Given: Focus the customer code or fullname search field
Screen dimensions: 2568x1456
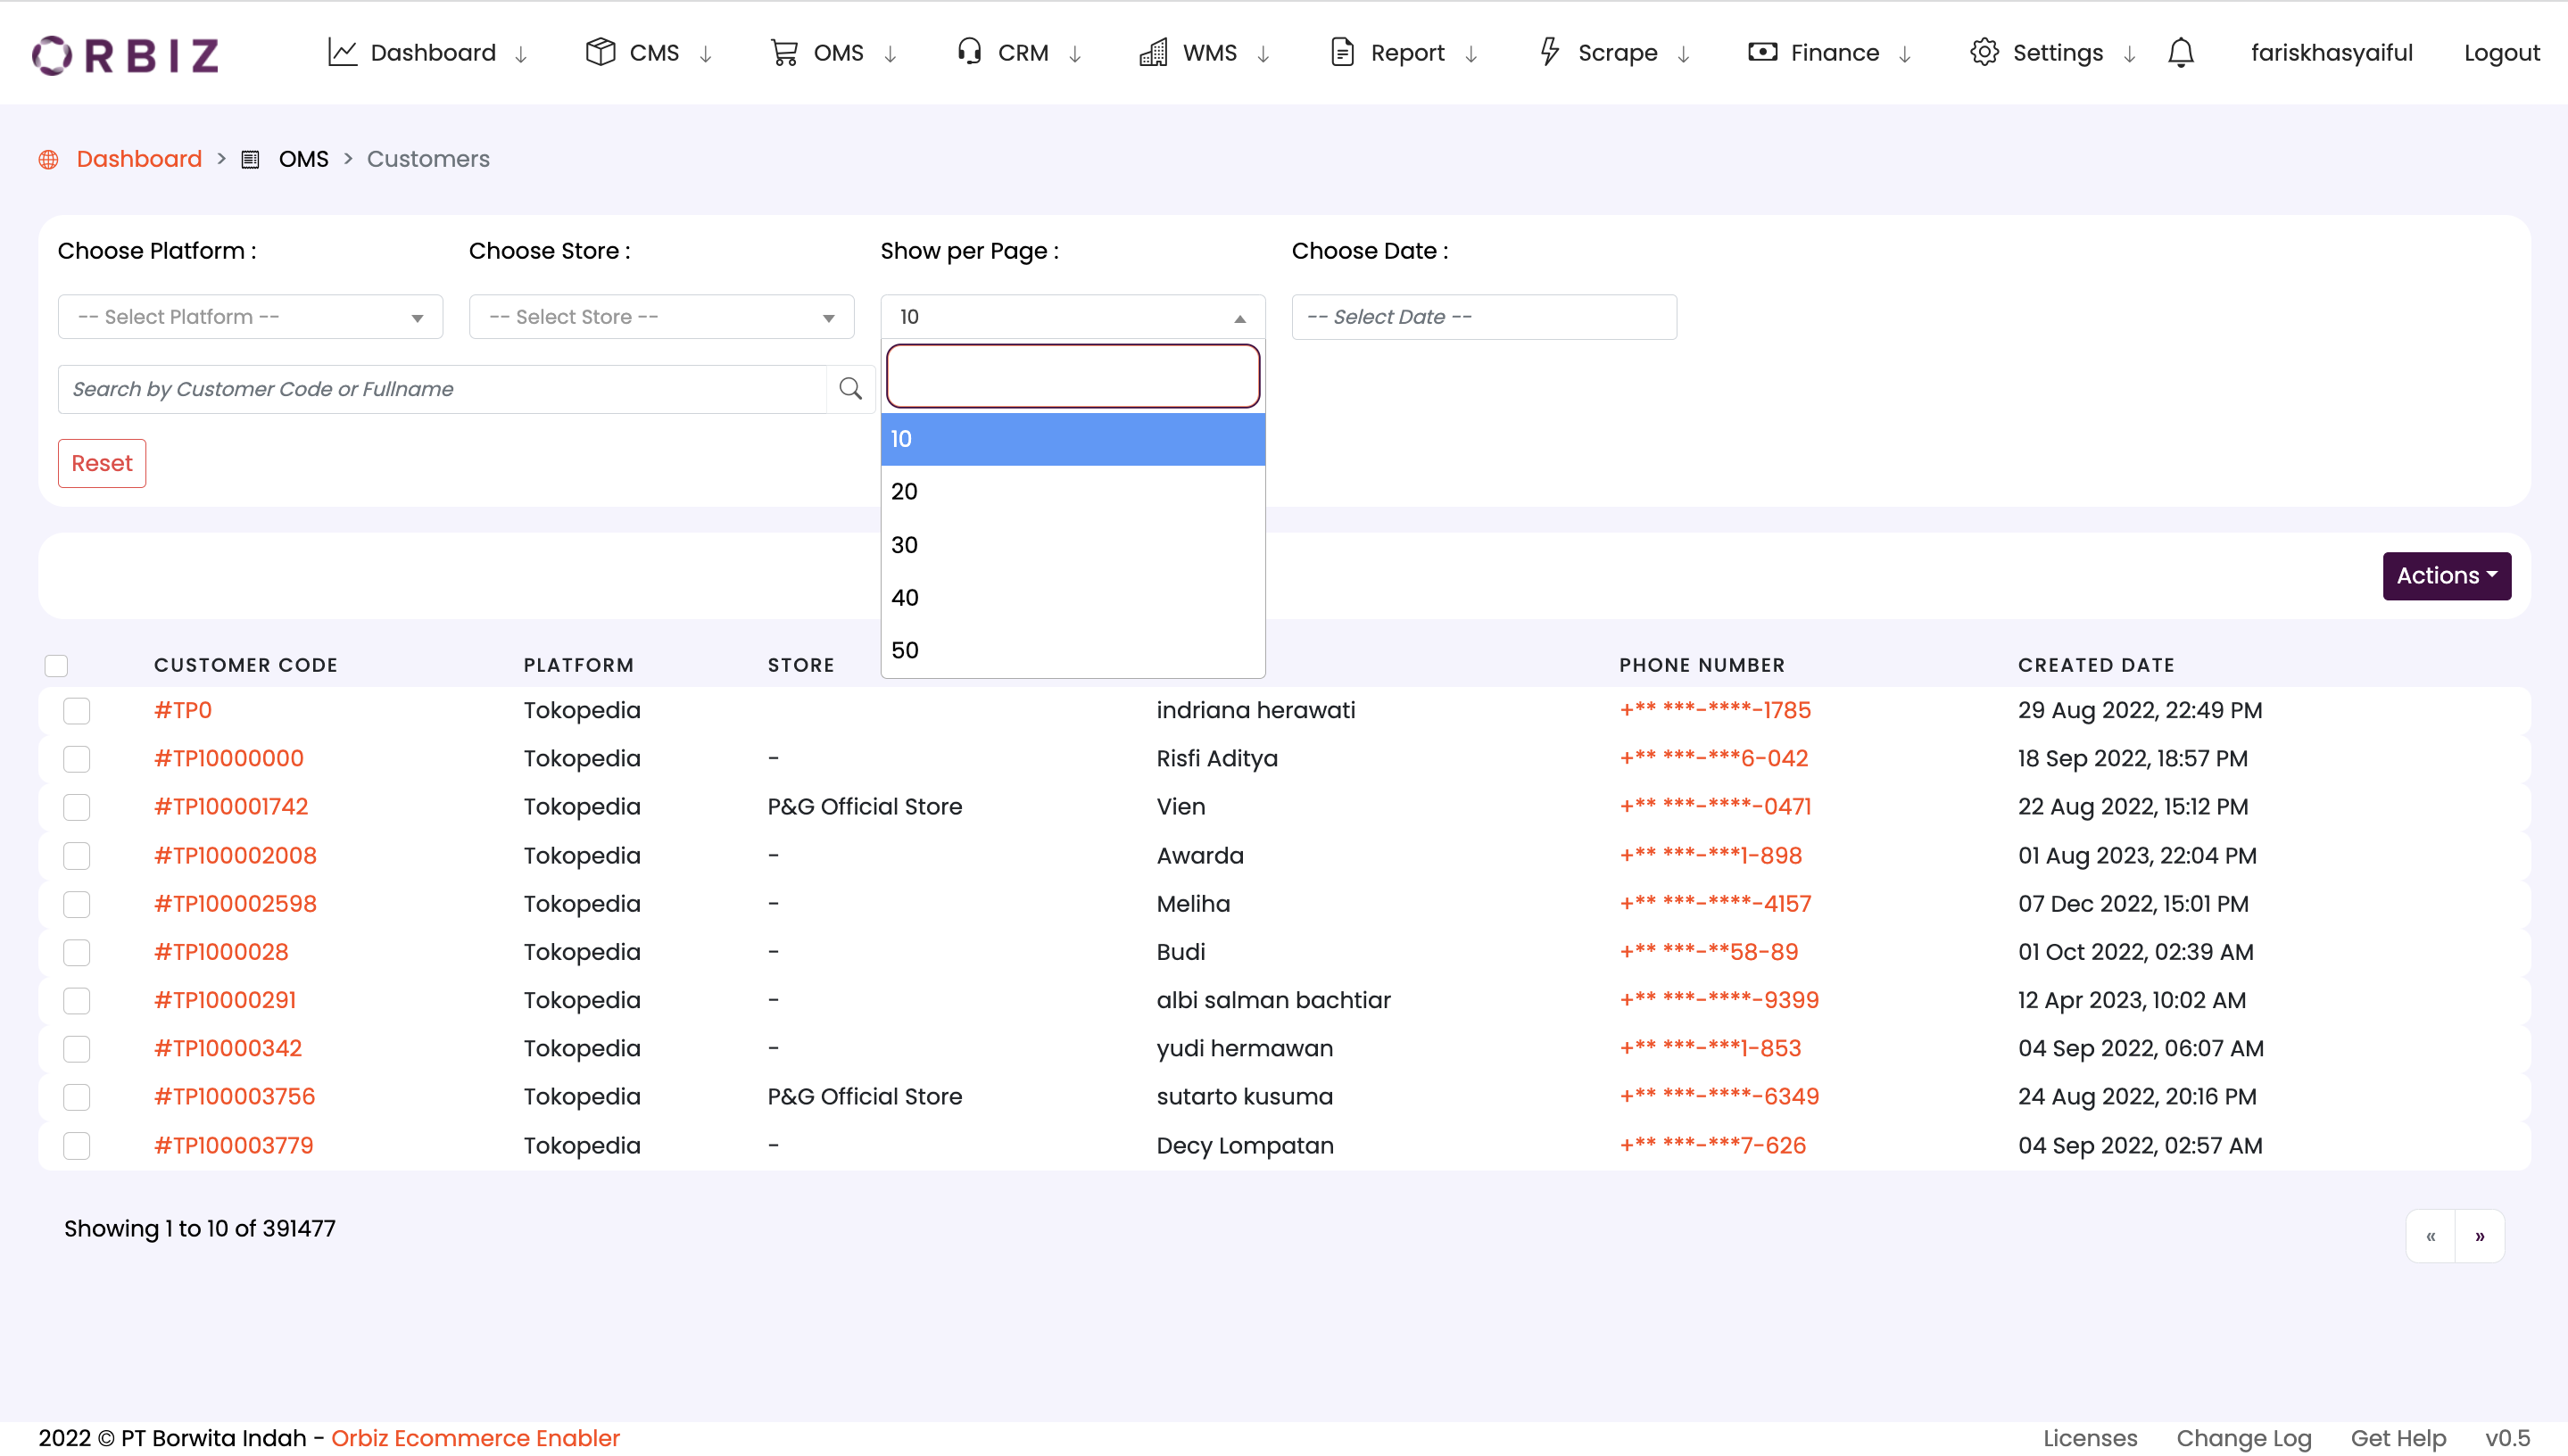Looking at the screenshot, I should pos(442,389).
